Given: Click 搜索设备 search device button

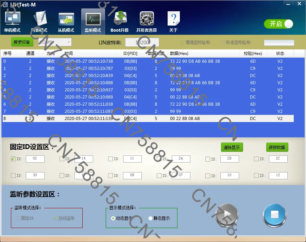Looking at the screenshot, I should 22,42.
